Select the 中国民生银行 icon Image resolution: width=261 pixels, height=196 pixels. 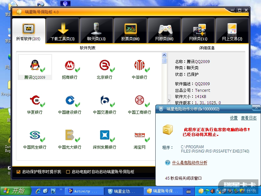[x=35, y=135]
